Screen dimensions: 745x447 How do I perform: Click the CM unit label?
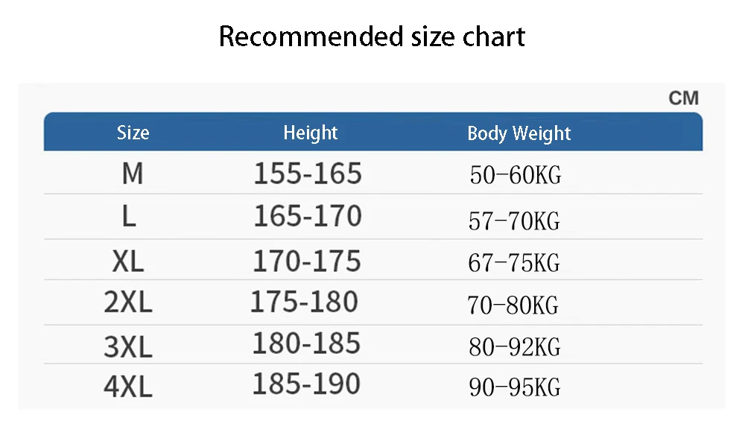(x=683, y=98)
